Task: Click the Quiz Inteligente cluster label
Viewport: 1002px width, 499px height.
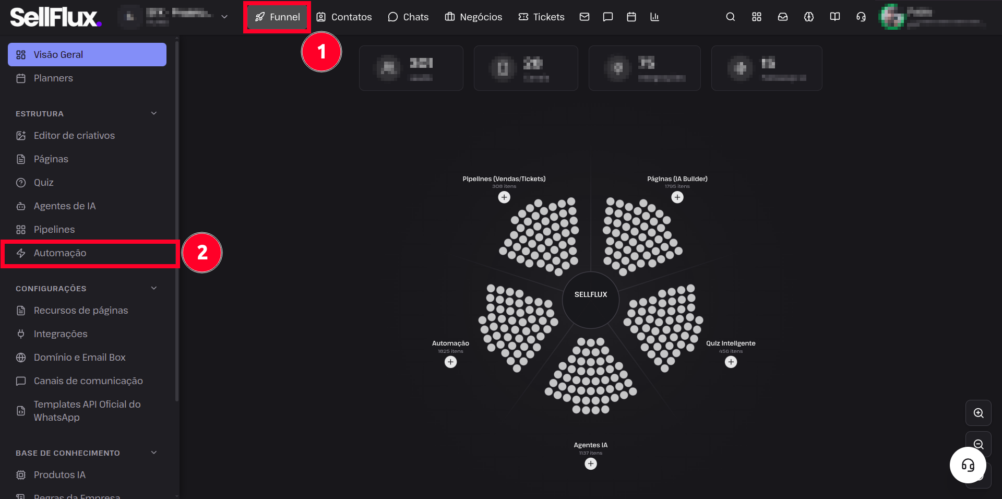Action: [x=731, y=343]
